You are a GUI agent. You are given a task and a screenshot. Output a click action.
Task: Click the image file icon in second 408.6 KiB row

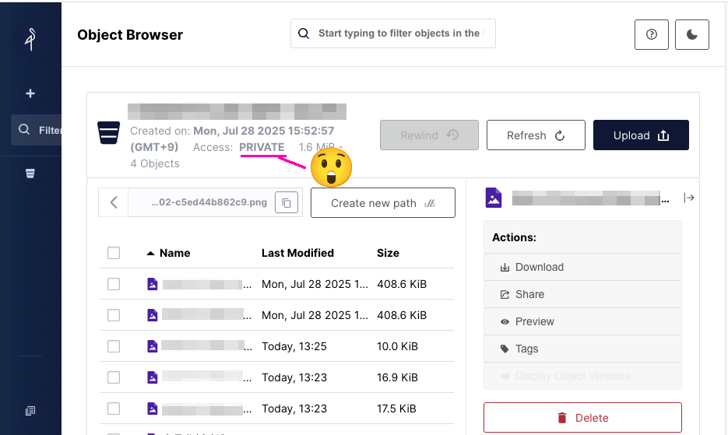153,315
